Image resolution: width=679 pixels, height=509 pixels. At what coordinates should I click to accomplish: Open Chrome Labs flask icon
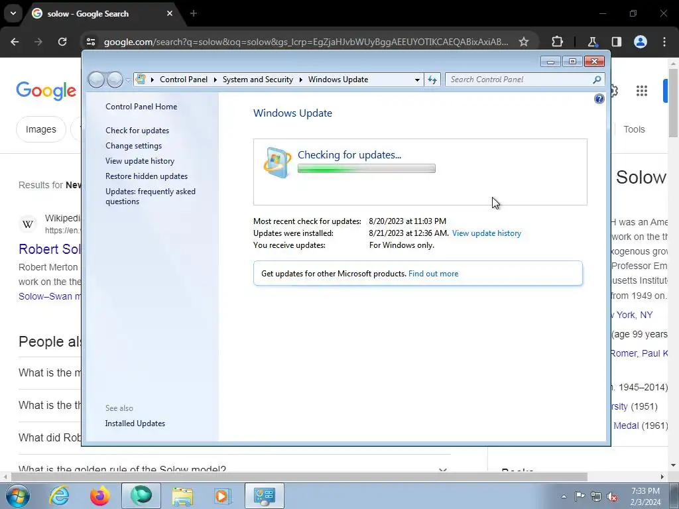(592, 42)
